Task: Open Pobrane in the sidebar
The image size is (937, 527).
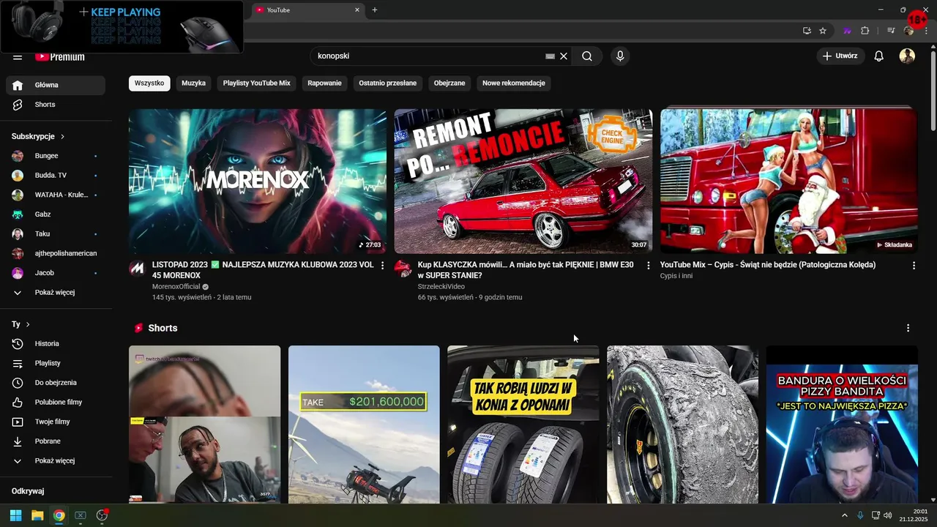Action: 56,441
